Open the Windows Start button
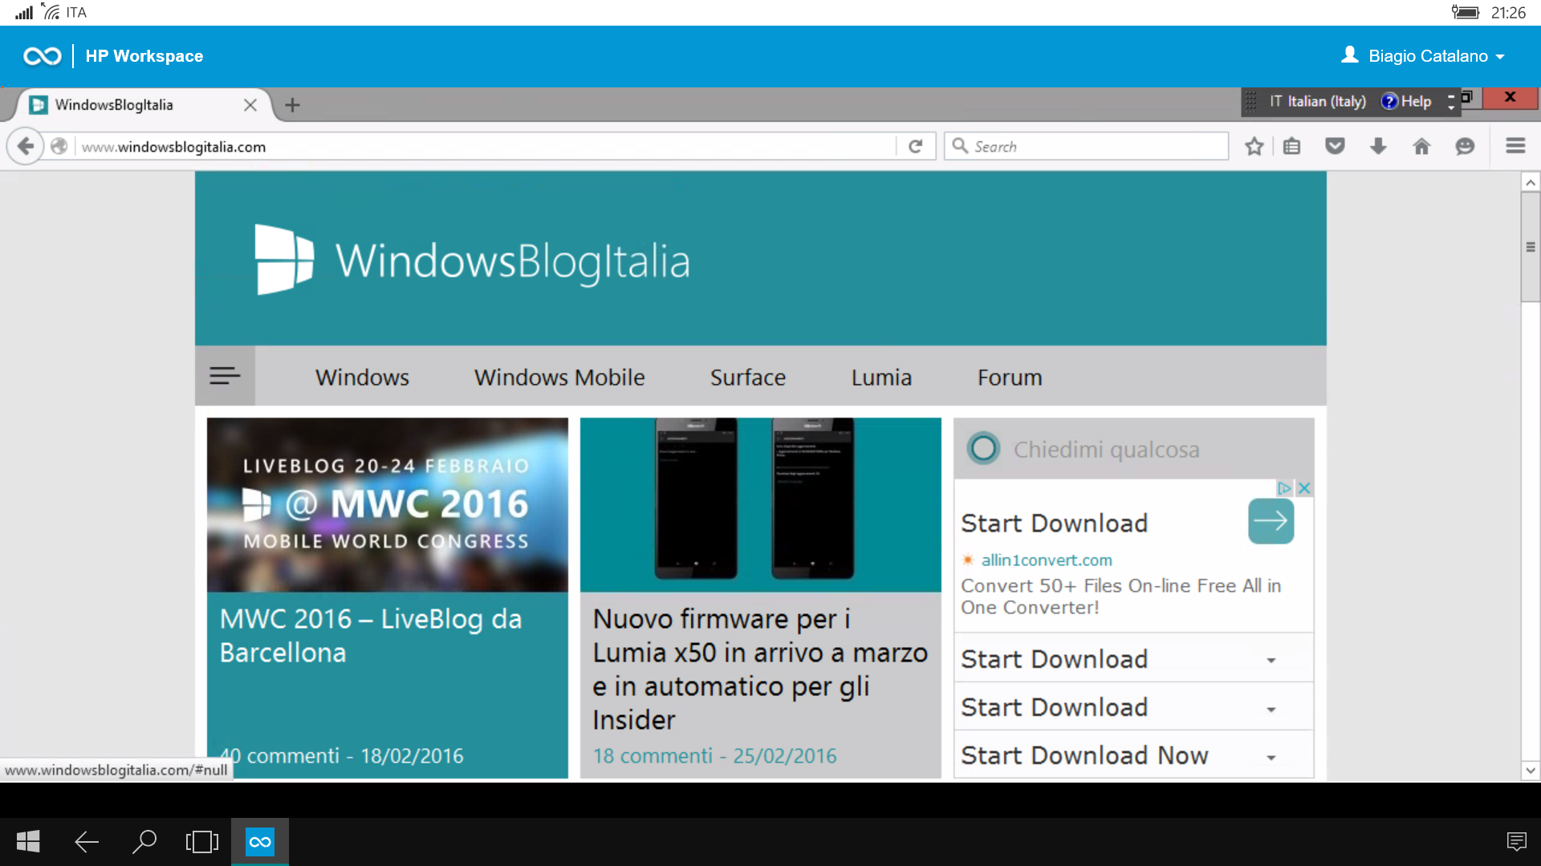Image resolution: width=1541 pixels, height=866 pixels. (29, 842)
